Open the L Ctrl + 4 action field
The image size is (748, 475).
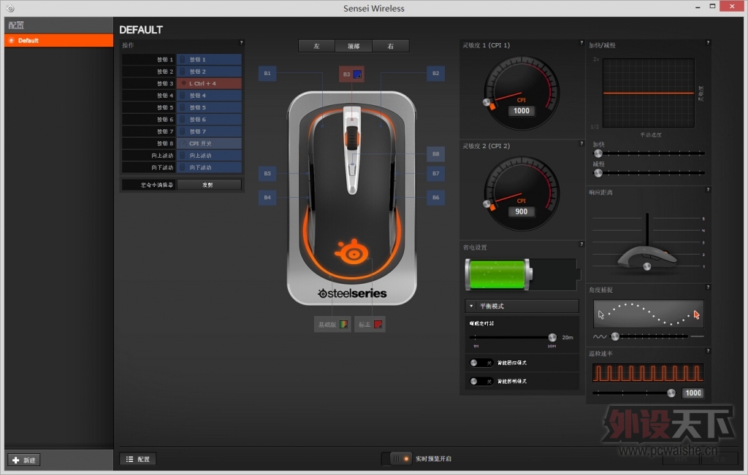[209, 83]
